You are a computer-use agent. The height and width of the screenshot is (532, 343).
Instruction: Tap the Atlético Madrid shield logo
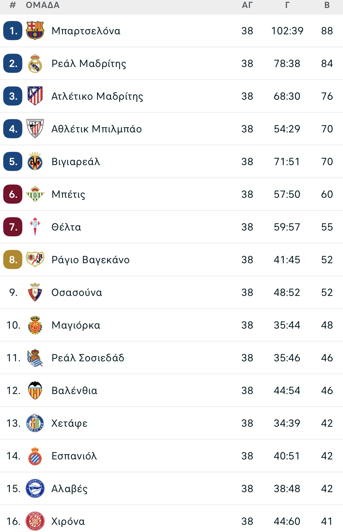[x=35, y=96]
